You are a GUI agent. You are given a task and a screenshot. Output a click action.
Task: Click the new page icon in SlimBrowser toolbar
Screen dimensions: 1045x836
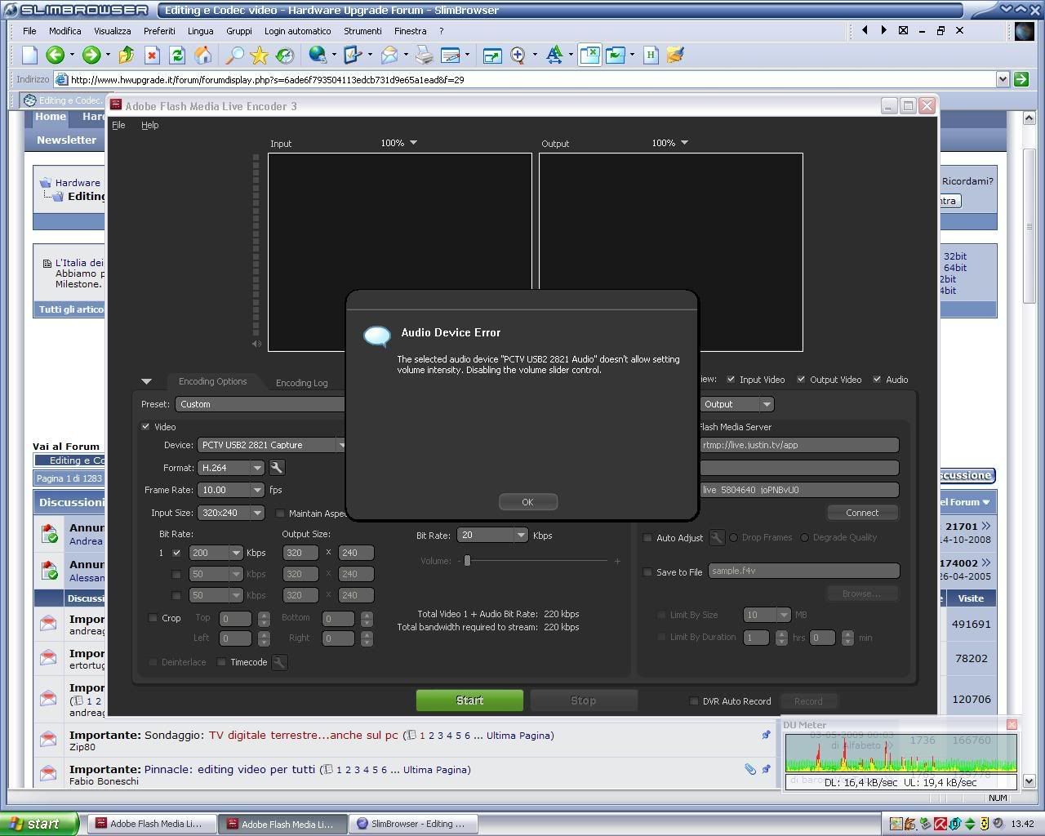tap(29, 55)
